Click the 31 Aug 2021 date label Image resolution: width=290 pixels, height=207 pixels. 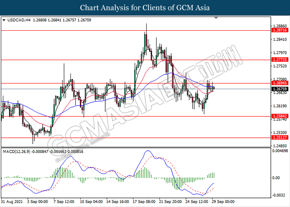[12, 202]
